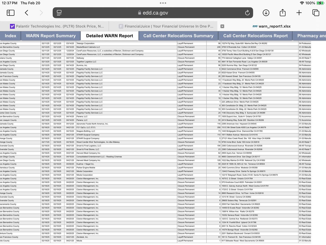The image size is (326, 245).
Task: Select the warn_report1.xlsx tab
Action: (272, 26)
